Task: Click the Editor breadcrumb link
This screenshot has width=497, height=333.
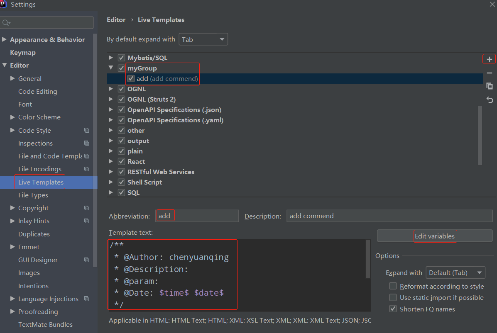Action: tap(116, 19)
